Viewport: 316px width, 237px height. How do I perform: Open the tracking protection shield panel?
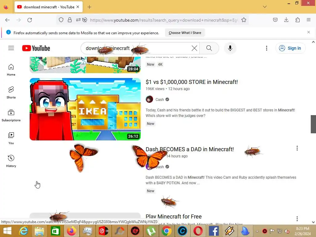pyautogui.click(x=61, y=20)
